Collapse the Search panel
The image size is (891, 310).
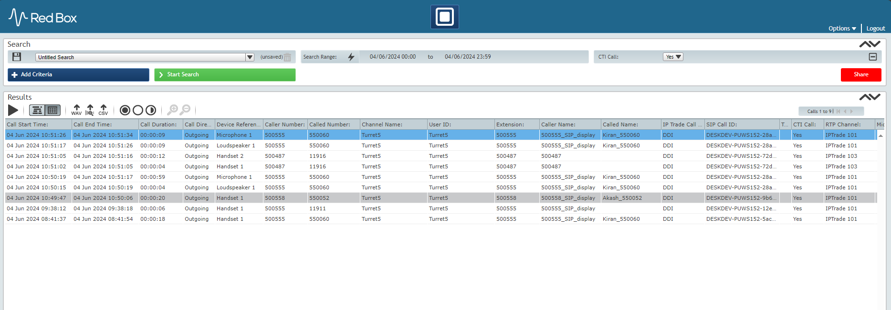pos(870,44)
